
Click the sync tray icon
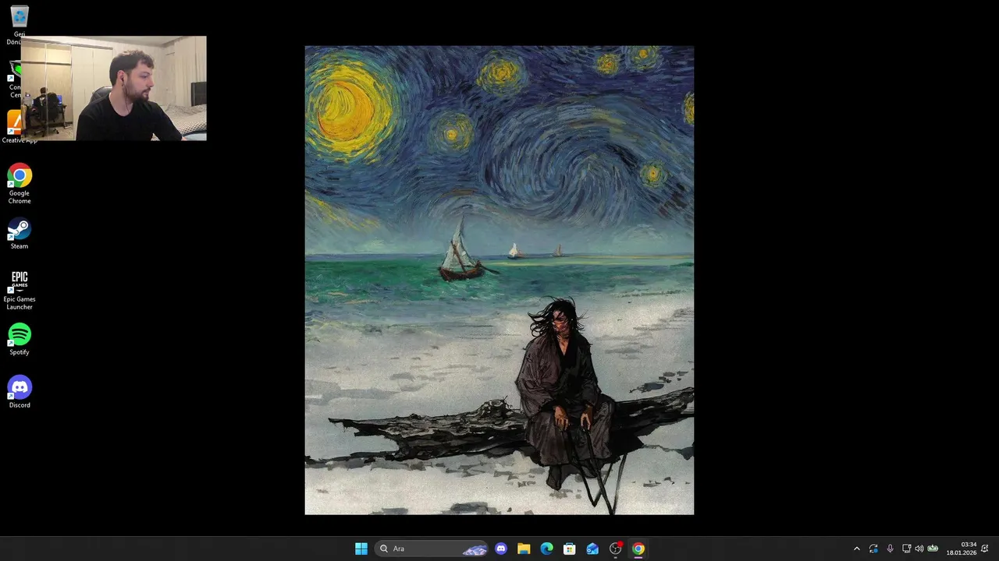pos(873,549)
